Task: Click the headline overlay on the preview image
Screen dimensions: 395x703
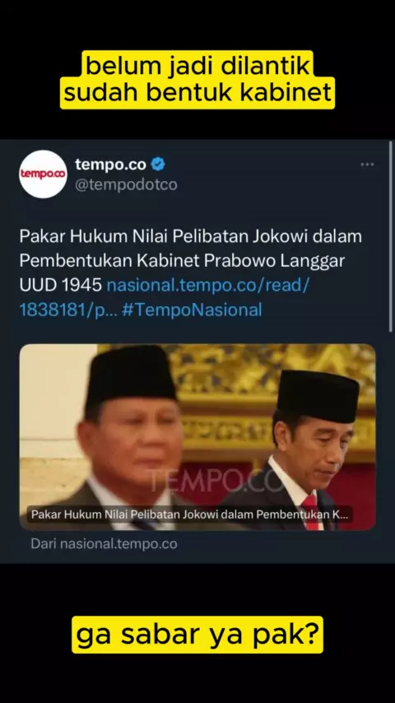Action: [189, 514]
